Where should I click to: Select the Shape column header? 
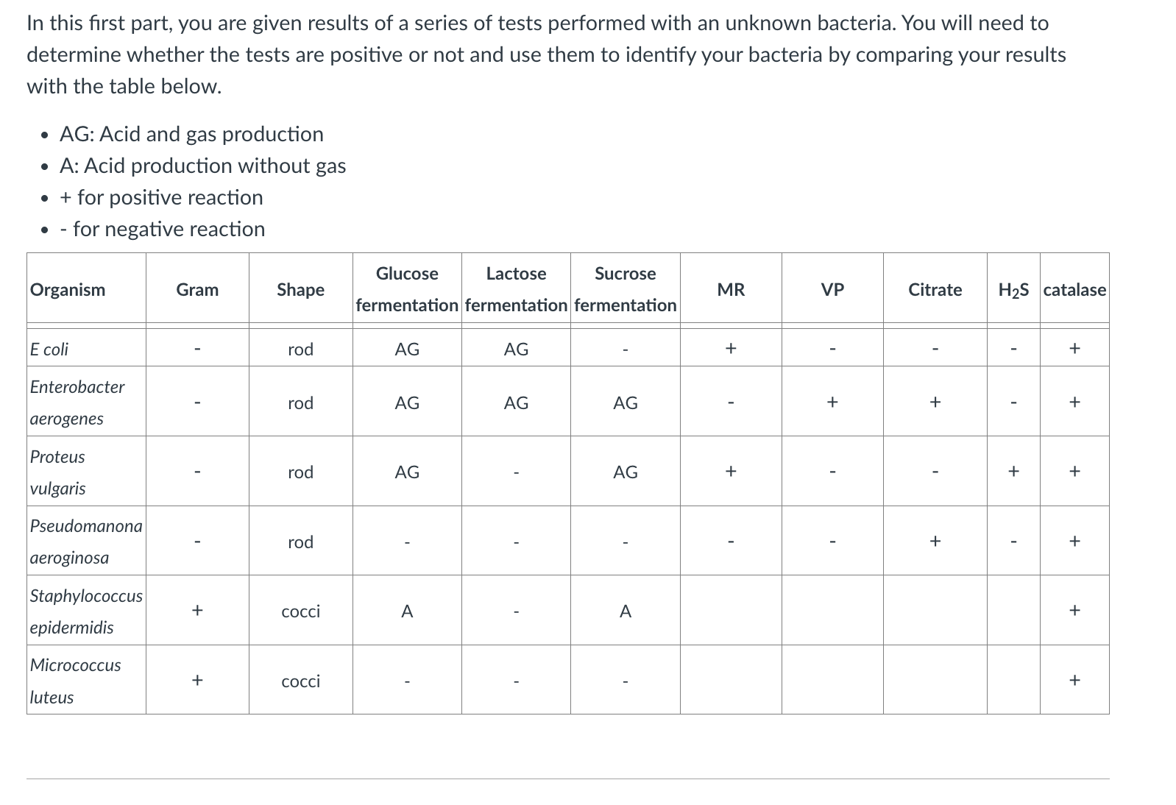pyautogui.click(x=300, y=289)
